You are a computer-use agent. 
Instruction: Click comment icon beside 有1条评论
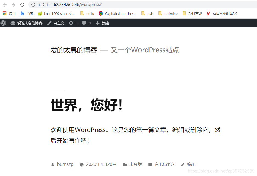coord(150,165)
